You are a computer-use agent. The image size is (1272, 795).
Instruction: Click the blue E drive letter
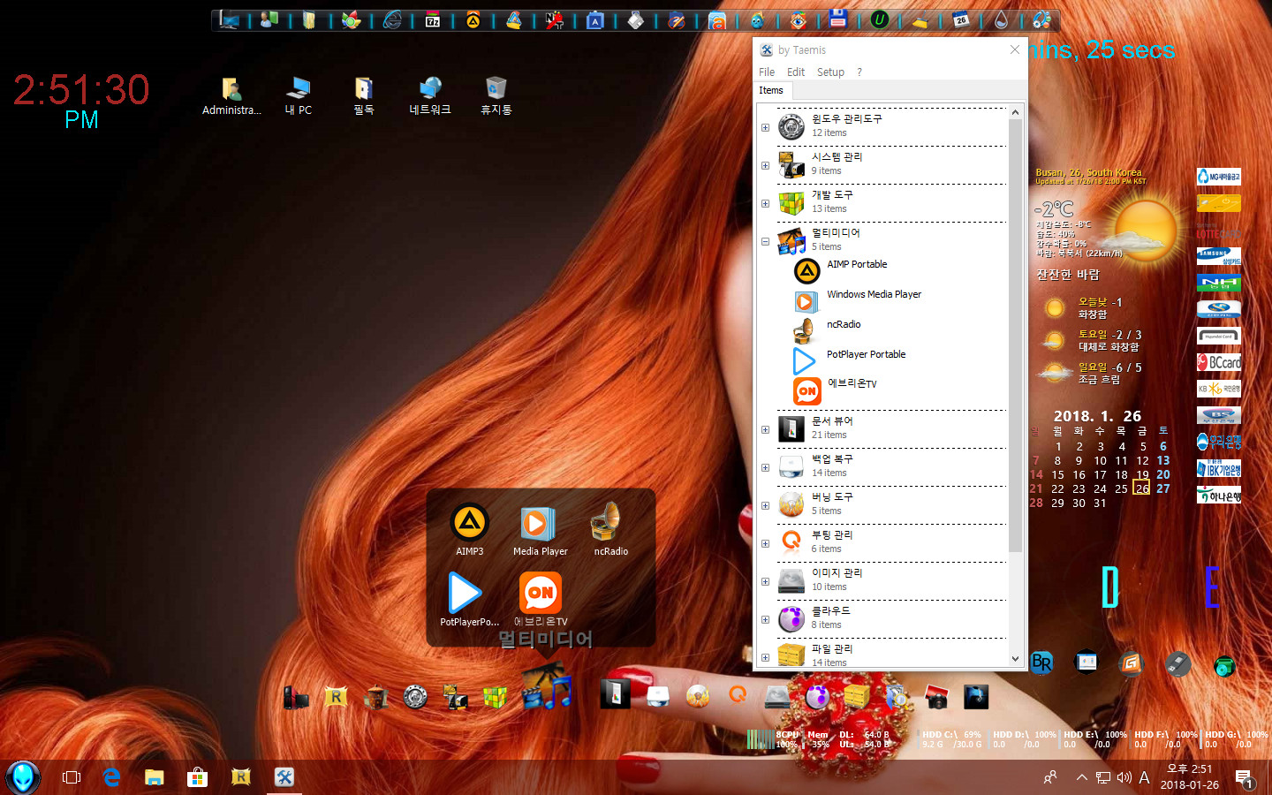1212,587
